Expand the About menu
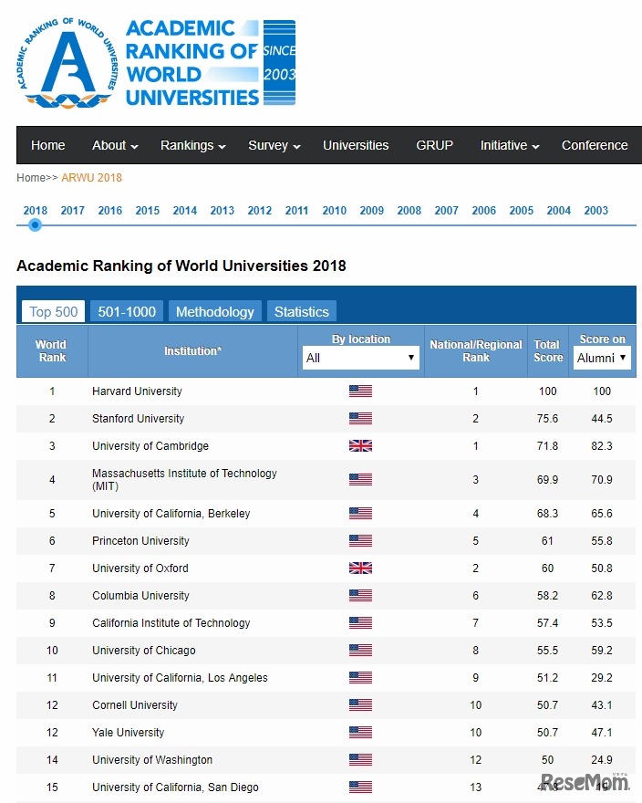This screenshot has height=803, width=642. [115, 145]
